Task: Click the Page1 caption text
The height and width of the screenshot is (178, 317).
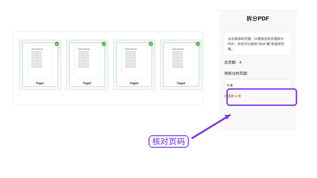Action: pos(40,83)
